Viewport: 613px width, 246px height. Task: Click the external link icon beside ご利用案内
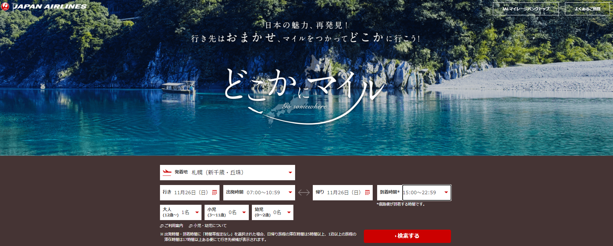click(162, 226)
